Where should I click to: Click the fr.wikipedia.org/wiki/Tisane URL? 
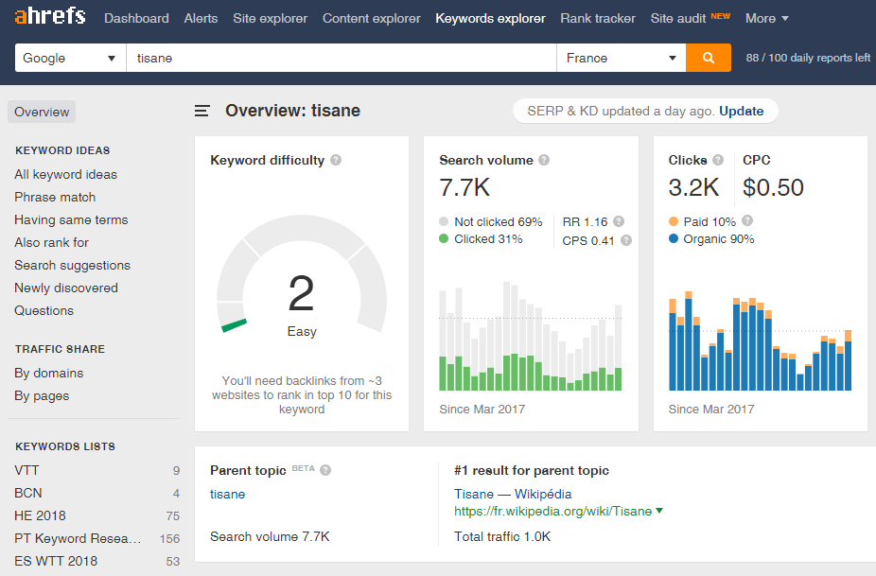pyautogui.click(x=553, y=511)
